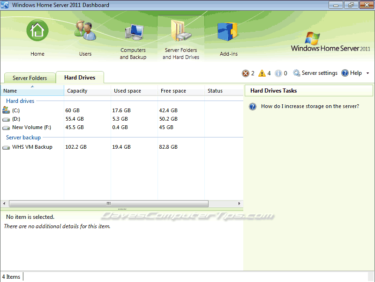
Task: Switch to the Hard Drives tab
Action: point(80,78)
